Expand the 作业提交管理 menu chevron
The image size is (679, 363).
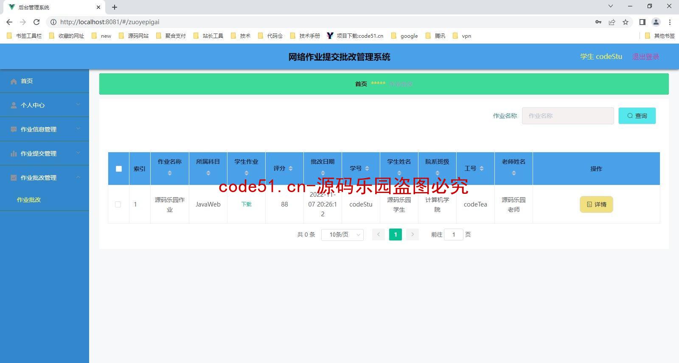(78, 153)
